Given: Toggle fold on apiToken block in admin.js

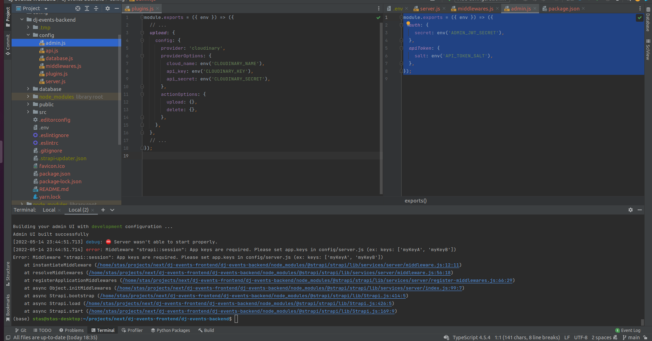Looking at the screenshot, I should point(401,48).
